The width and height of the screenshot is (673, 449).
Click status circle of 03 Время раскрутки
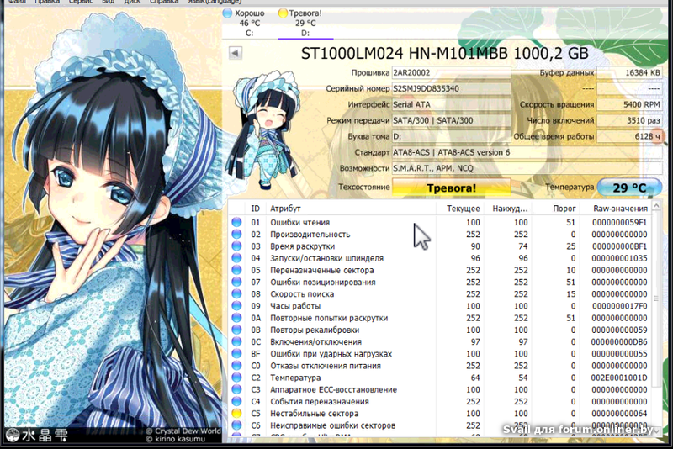coord(236,246)
